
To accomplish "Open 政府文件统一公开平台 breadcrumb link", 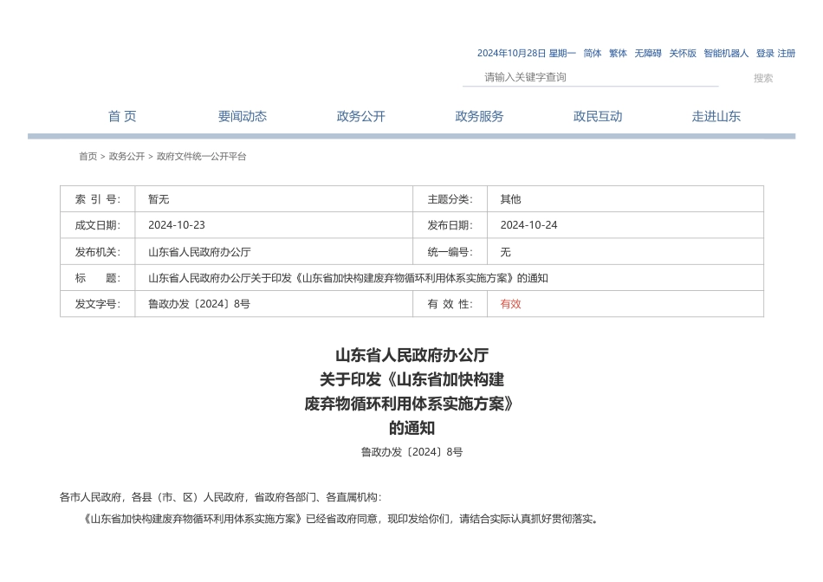I will (x=201, y=156).
